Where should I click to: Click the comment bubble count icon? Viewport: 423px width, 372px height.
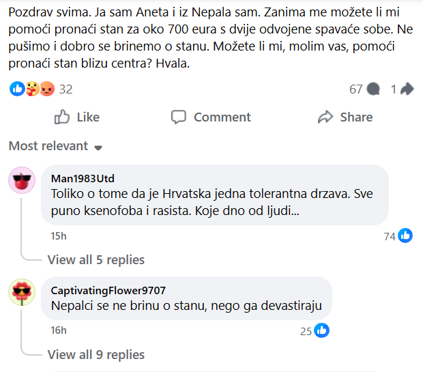point(373,89)
